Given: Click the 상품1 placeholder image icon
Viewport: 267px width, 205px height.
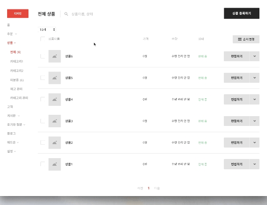Looking at the screenshot, I should 55,164.
